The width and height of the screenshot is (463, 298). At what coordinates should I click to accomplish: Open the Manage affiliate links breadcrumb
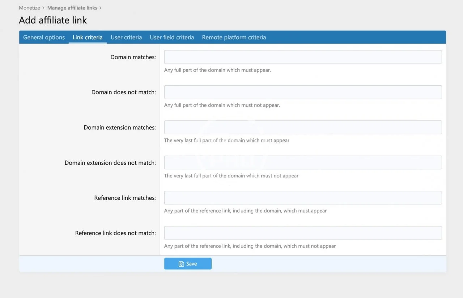pyautogui.click(x=72, y=8)
